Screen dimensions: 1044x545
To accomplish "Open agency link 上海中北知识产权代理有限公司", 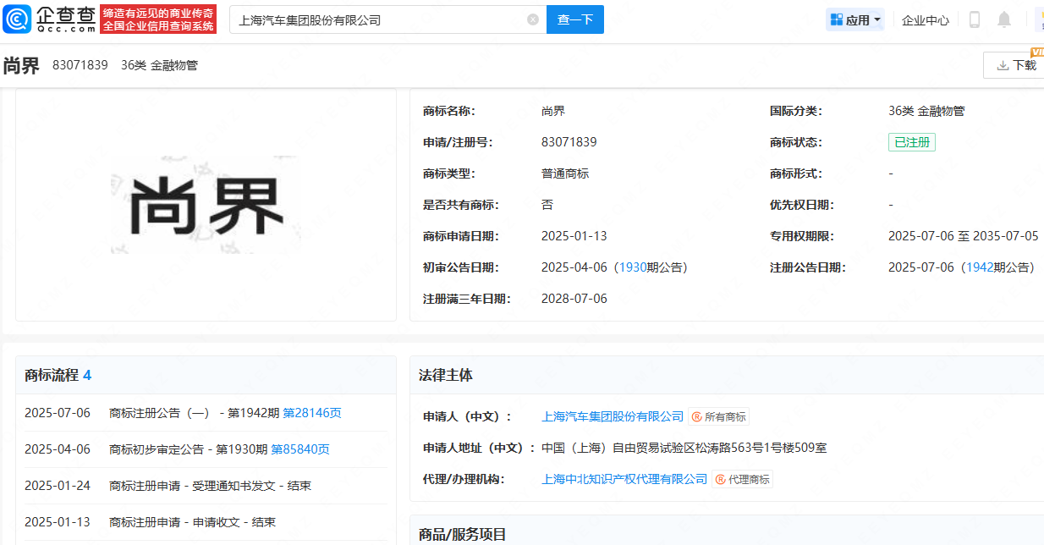I will pyautogui.click(x=624, y=479).
